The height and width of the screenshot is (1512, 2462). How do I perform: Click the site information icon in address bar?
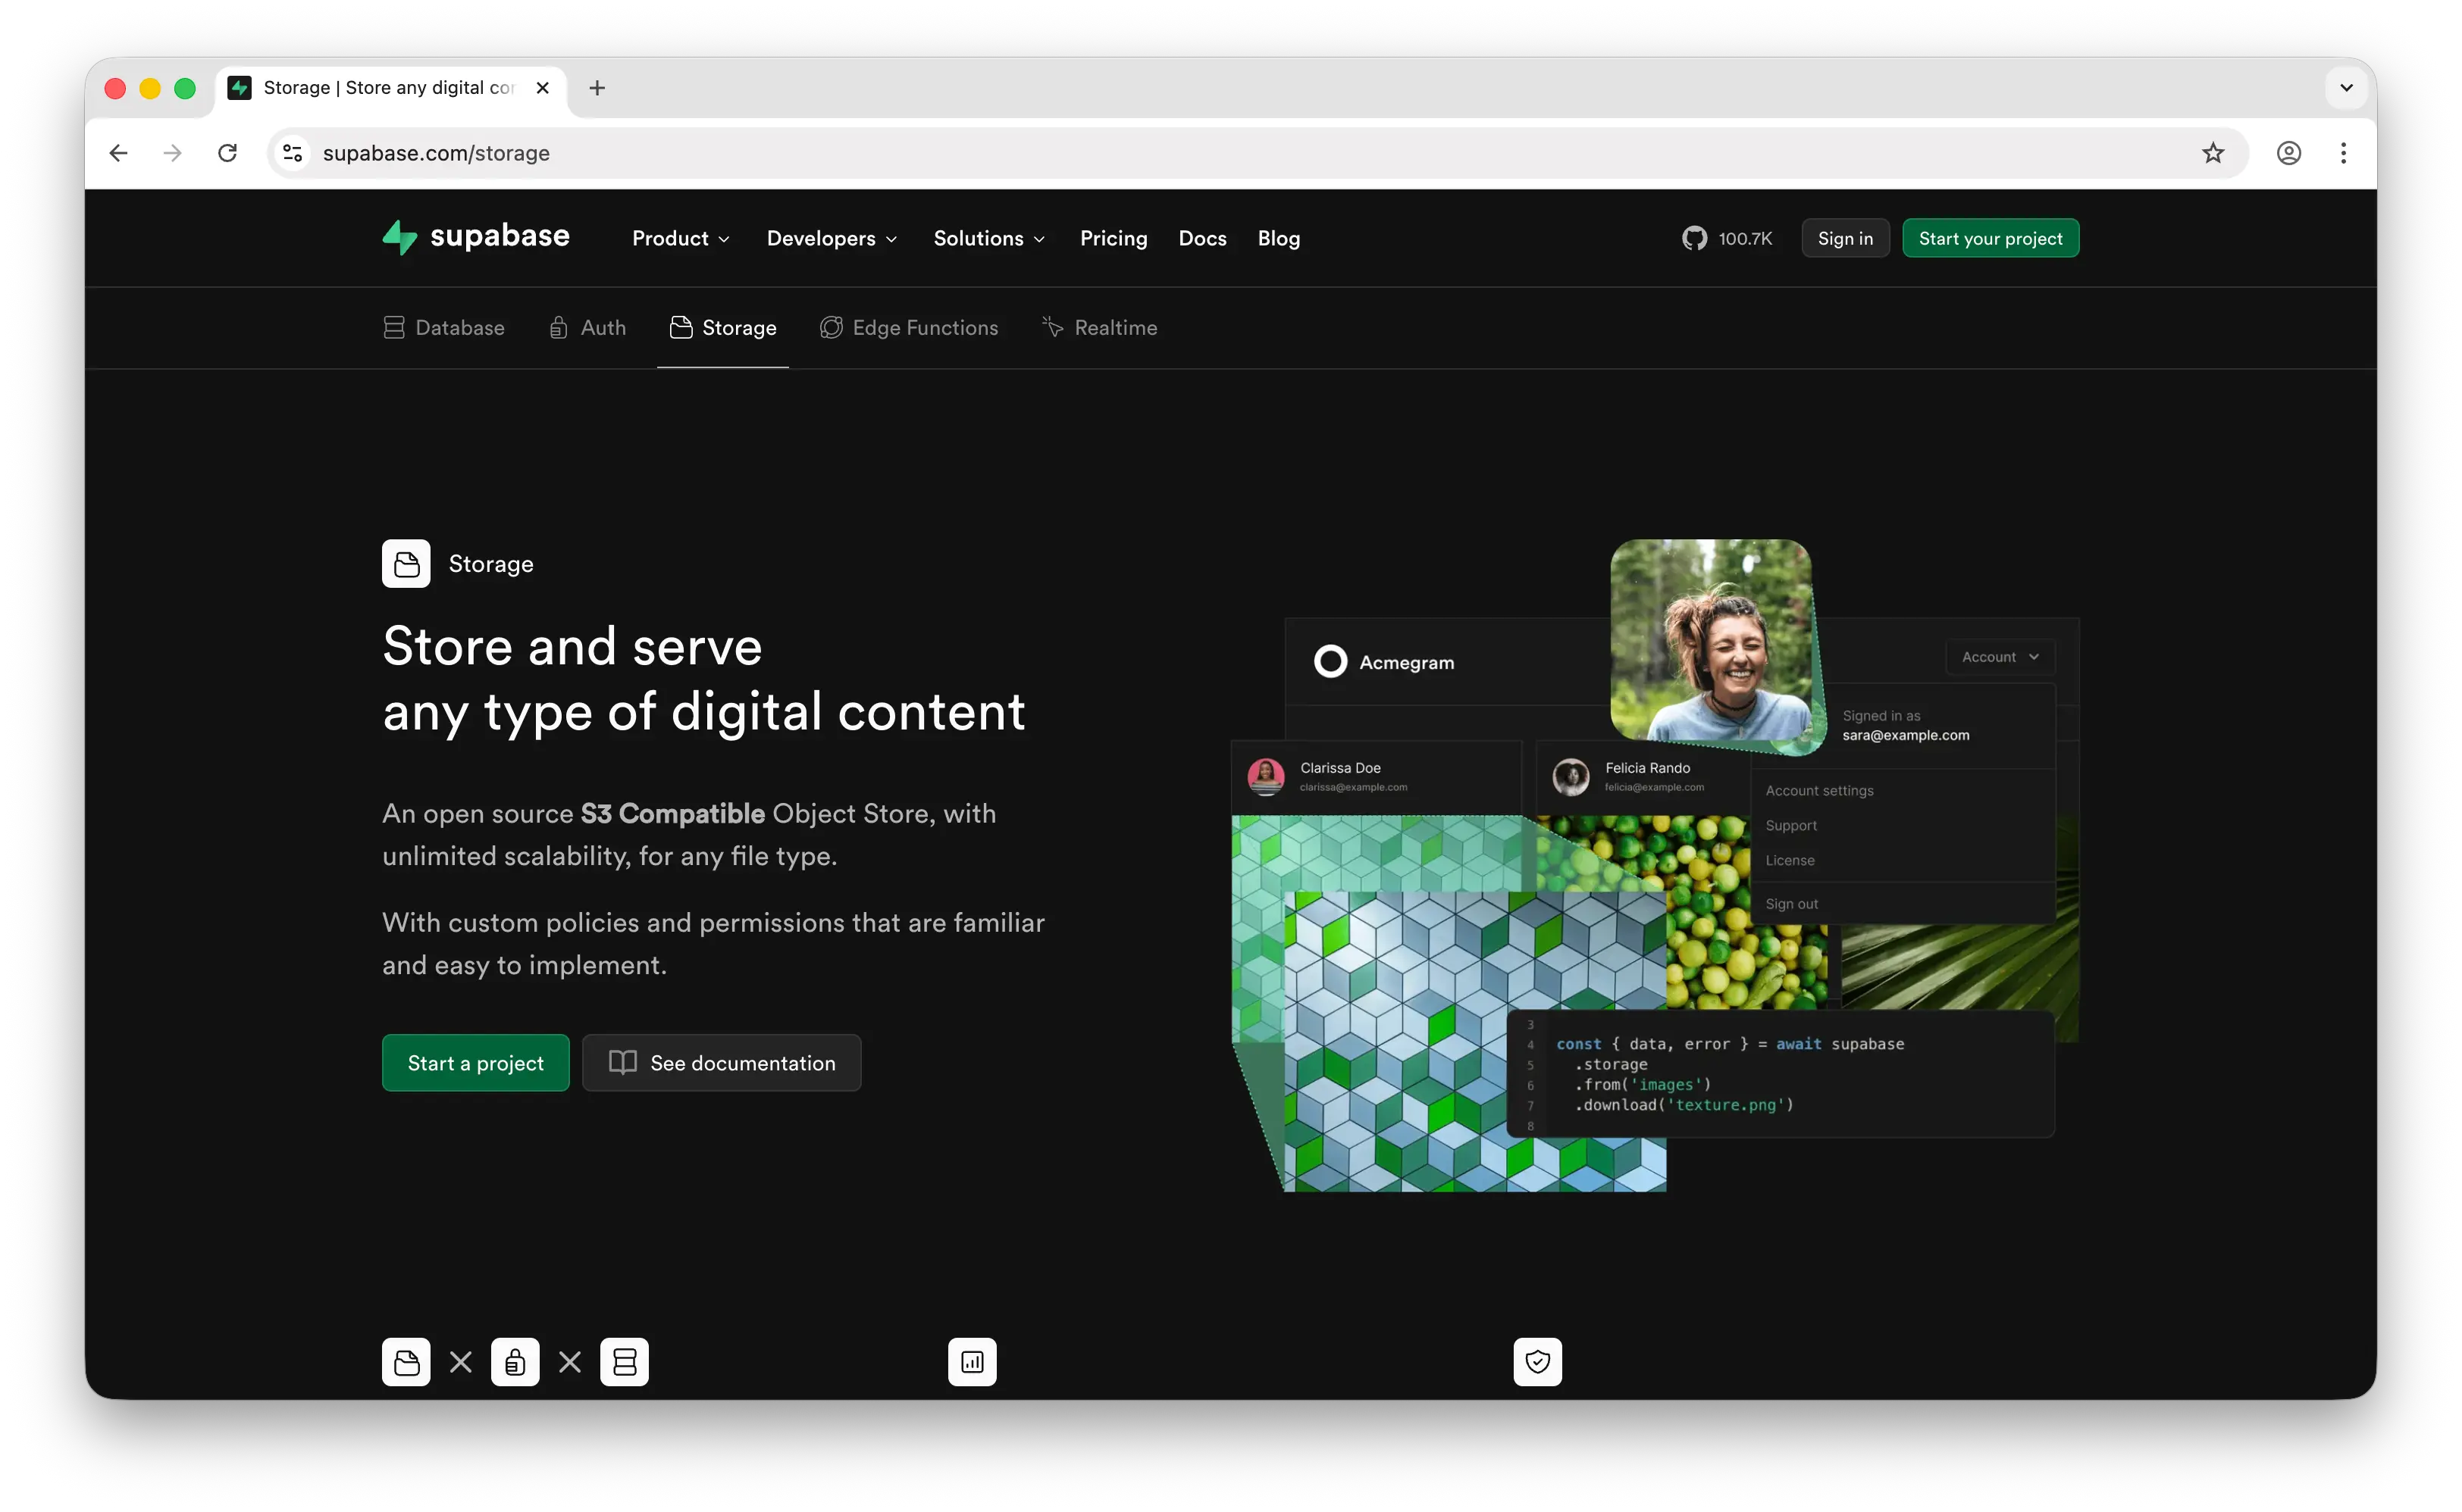tap(292, 153)
